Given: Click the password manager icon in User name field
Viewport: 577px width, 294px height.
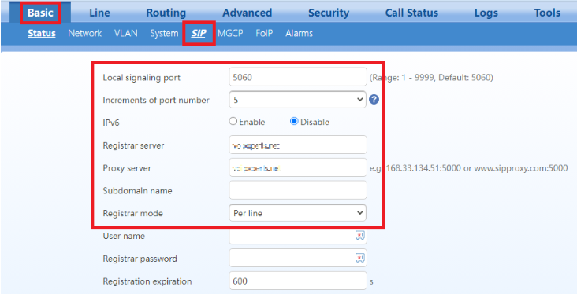Looking at the screenshot, I should tap(360, 236).
